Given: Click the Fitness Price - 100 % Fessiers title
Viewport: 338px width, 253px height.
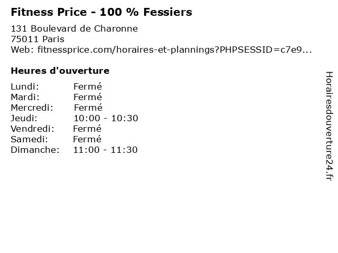Looking at the screenshot, I should pyautogui.click(x=101, y=12).
